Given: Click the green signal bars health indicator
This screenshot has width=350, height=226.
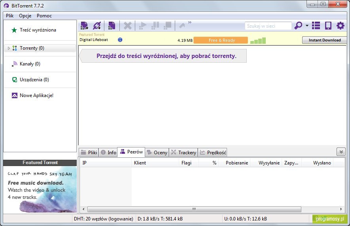Looking at the screenshot, I should (x=258, y=41).
